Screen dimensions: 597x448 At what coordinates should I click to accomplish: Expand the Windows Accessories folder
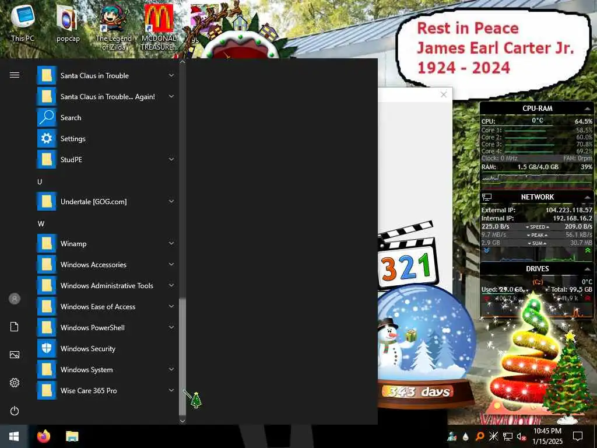[x=171, y=264]
